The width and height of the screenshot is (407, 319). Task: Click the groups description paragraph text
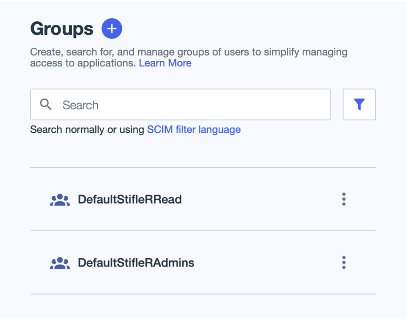(x=188, y=53)
